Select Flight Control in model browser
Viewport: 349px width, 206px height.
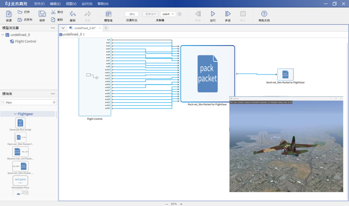click(x=25, y=41)
